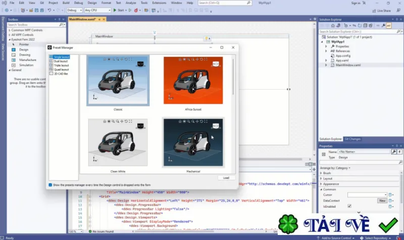Click the Load button in Preset Manager
Viewport: 404px width, 240px height.
click(x=226, y=178)
